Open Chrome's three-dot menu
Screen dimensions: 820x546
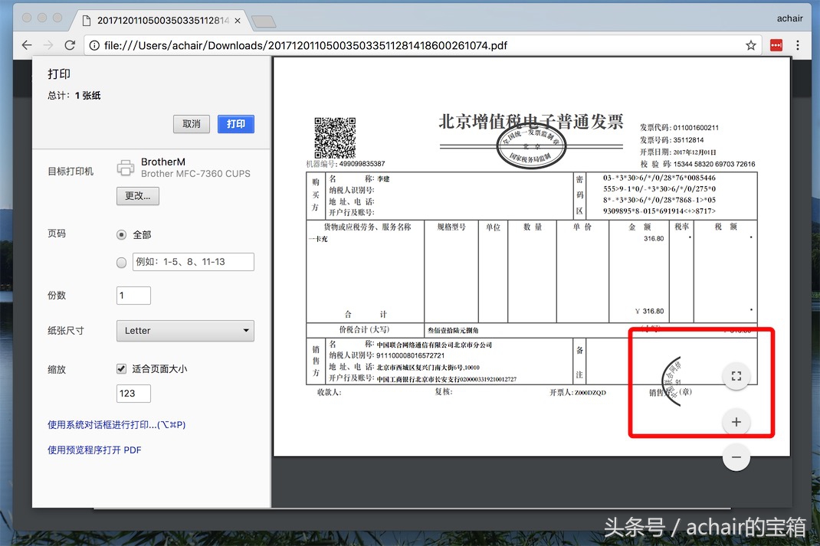799,45
